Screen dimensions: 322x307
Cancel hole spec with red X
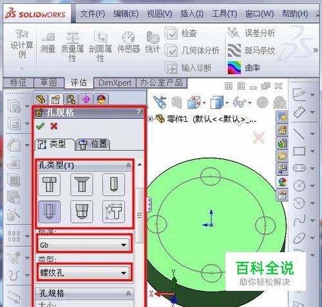(53, 126)
